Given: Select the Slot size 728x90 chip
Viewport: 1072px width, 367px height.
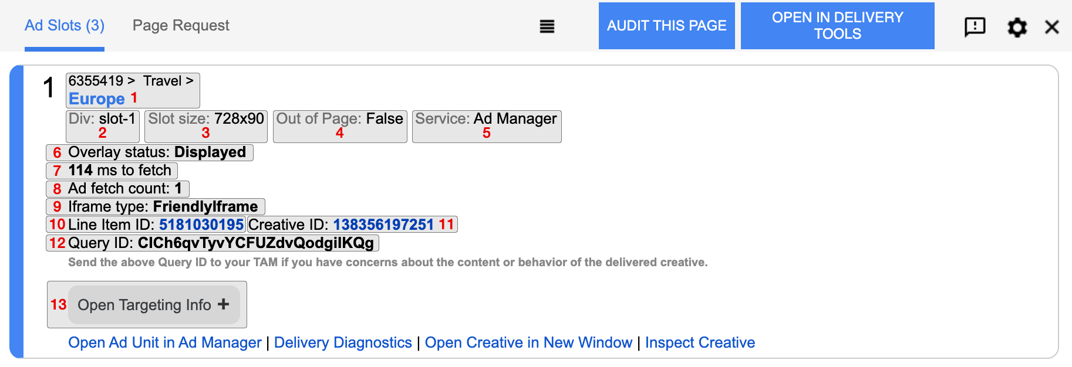Looking at the screenshot, I should click(205, 125).
